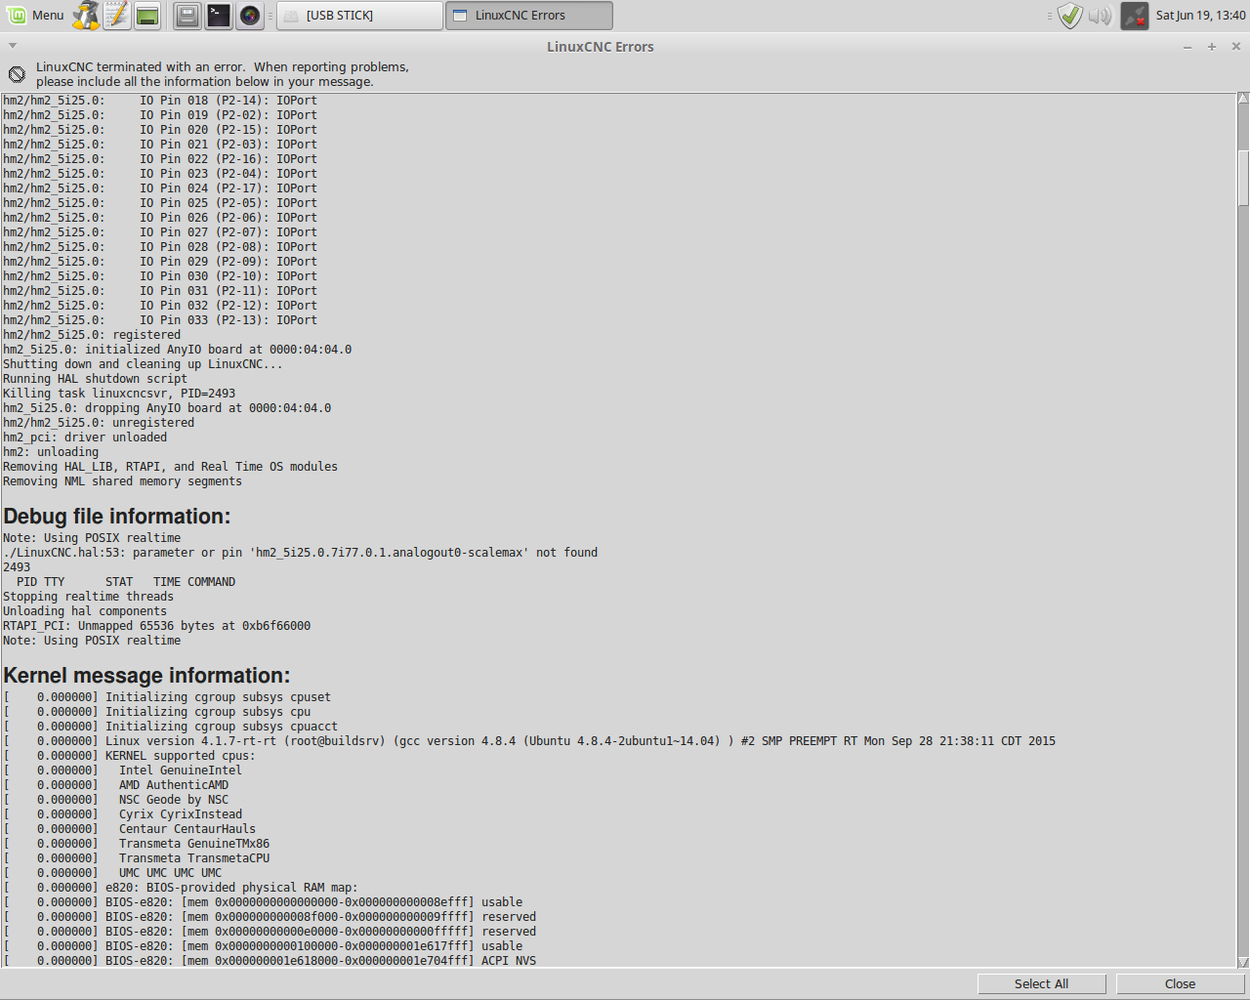Viewport: 1250px width, 1000px height.
Task: Open the Mint Menu button
Action: pyautogui.click(x=35, y=15)
